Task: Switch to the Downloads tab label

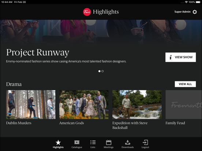Action: pyautogui.click(x=128, y=147)
